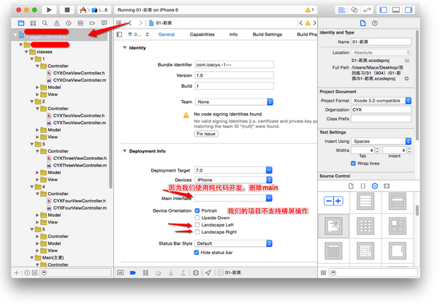Image resolution: width=440 pixels, height=306 pixels.
Task: Click the scheme selector in toolbar
Action: tap(94, 10)
